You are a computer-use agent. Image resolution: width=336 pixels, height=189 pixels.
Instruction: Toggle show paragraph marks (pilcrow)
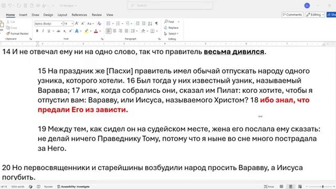pos(156,23)
